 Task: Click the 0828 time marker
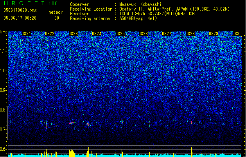tap(190, 34)
